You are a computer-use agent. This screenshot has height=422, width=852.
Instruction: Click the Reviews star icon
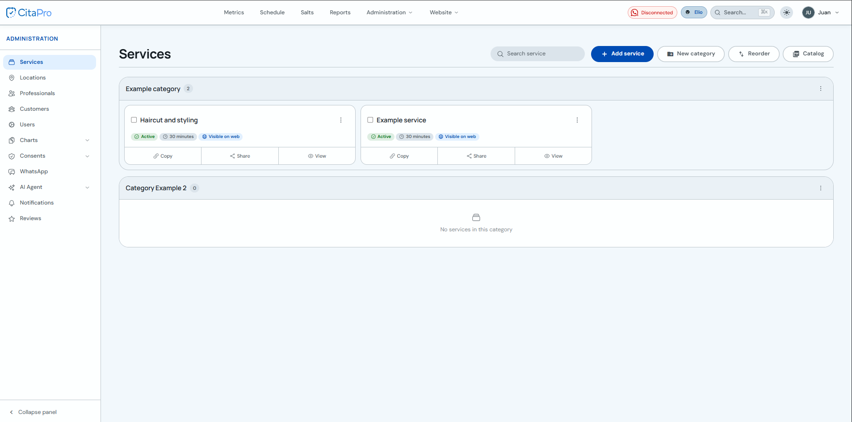point(12,219)
